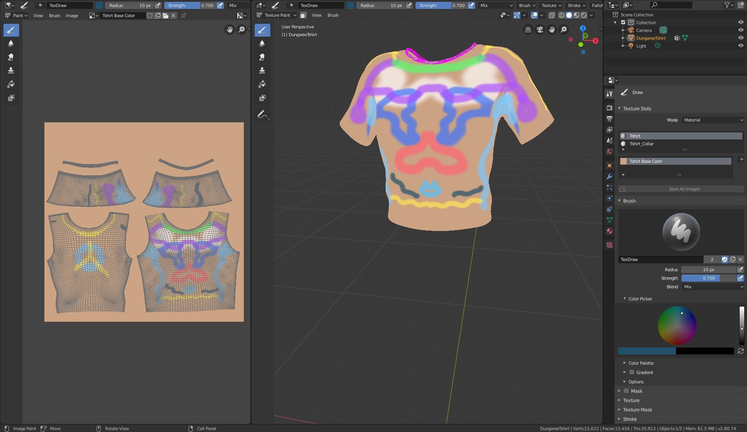Select the Annotate tool in the 3D viewport
The width and height of the screenshot is (747, 432).
[x=262, y=115]
